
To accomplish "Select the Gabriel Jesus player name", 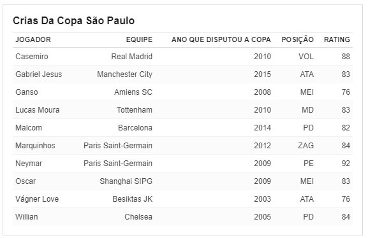I will point(39,74).
